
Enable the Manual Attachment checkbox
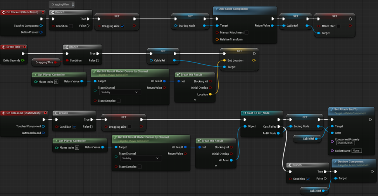[246, 32]
